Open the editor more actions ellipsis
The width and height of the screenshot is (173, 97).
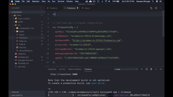pos(161,8)
